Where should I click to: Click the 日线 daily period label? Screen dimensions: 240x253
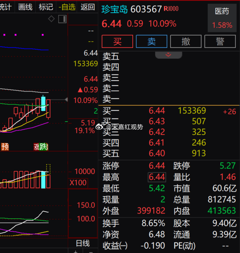tap(83, 243)
